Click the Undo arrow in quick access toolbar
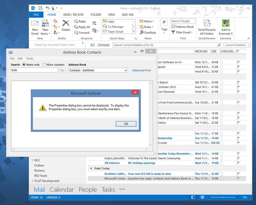The height and width of the screenshot is (205, 256). click(x=47, y=8)
